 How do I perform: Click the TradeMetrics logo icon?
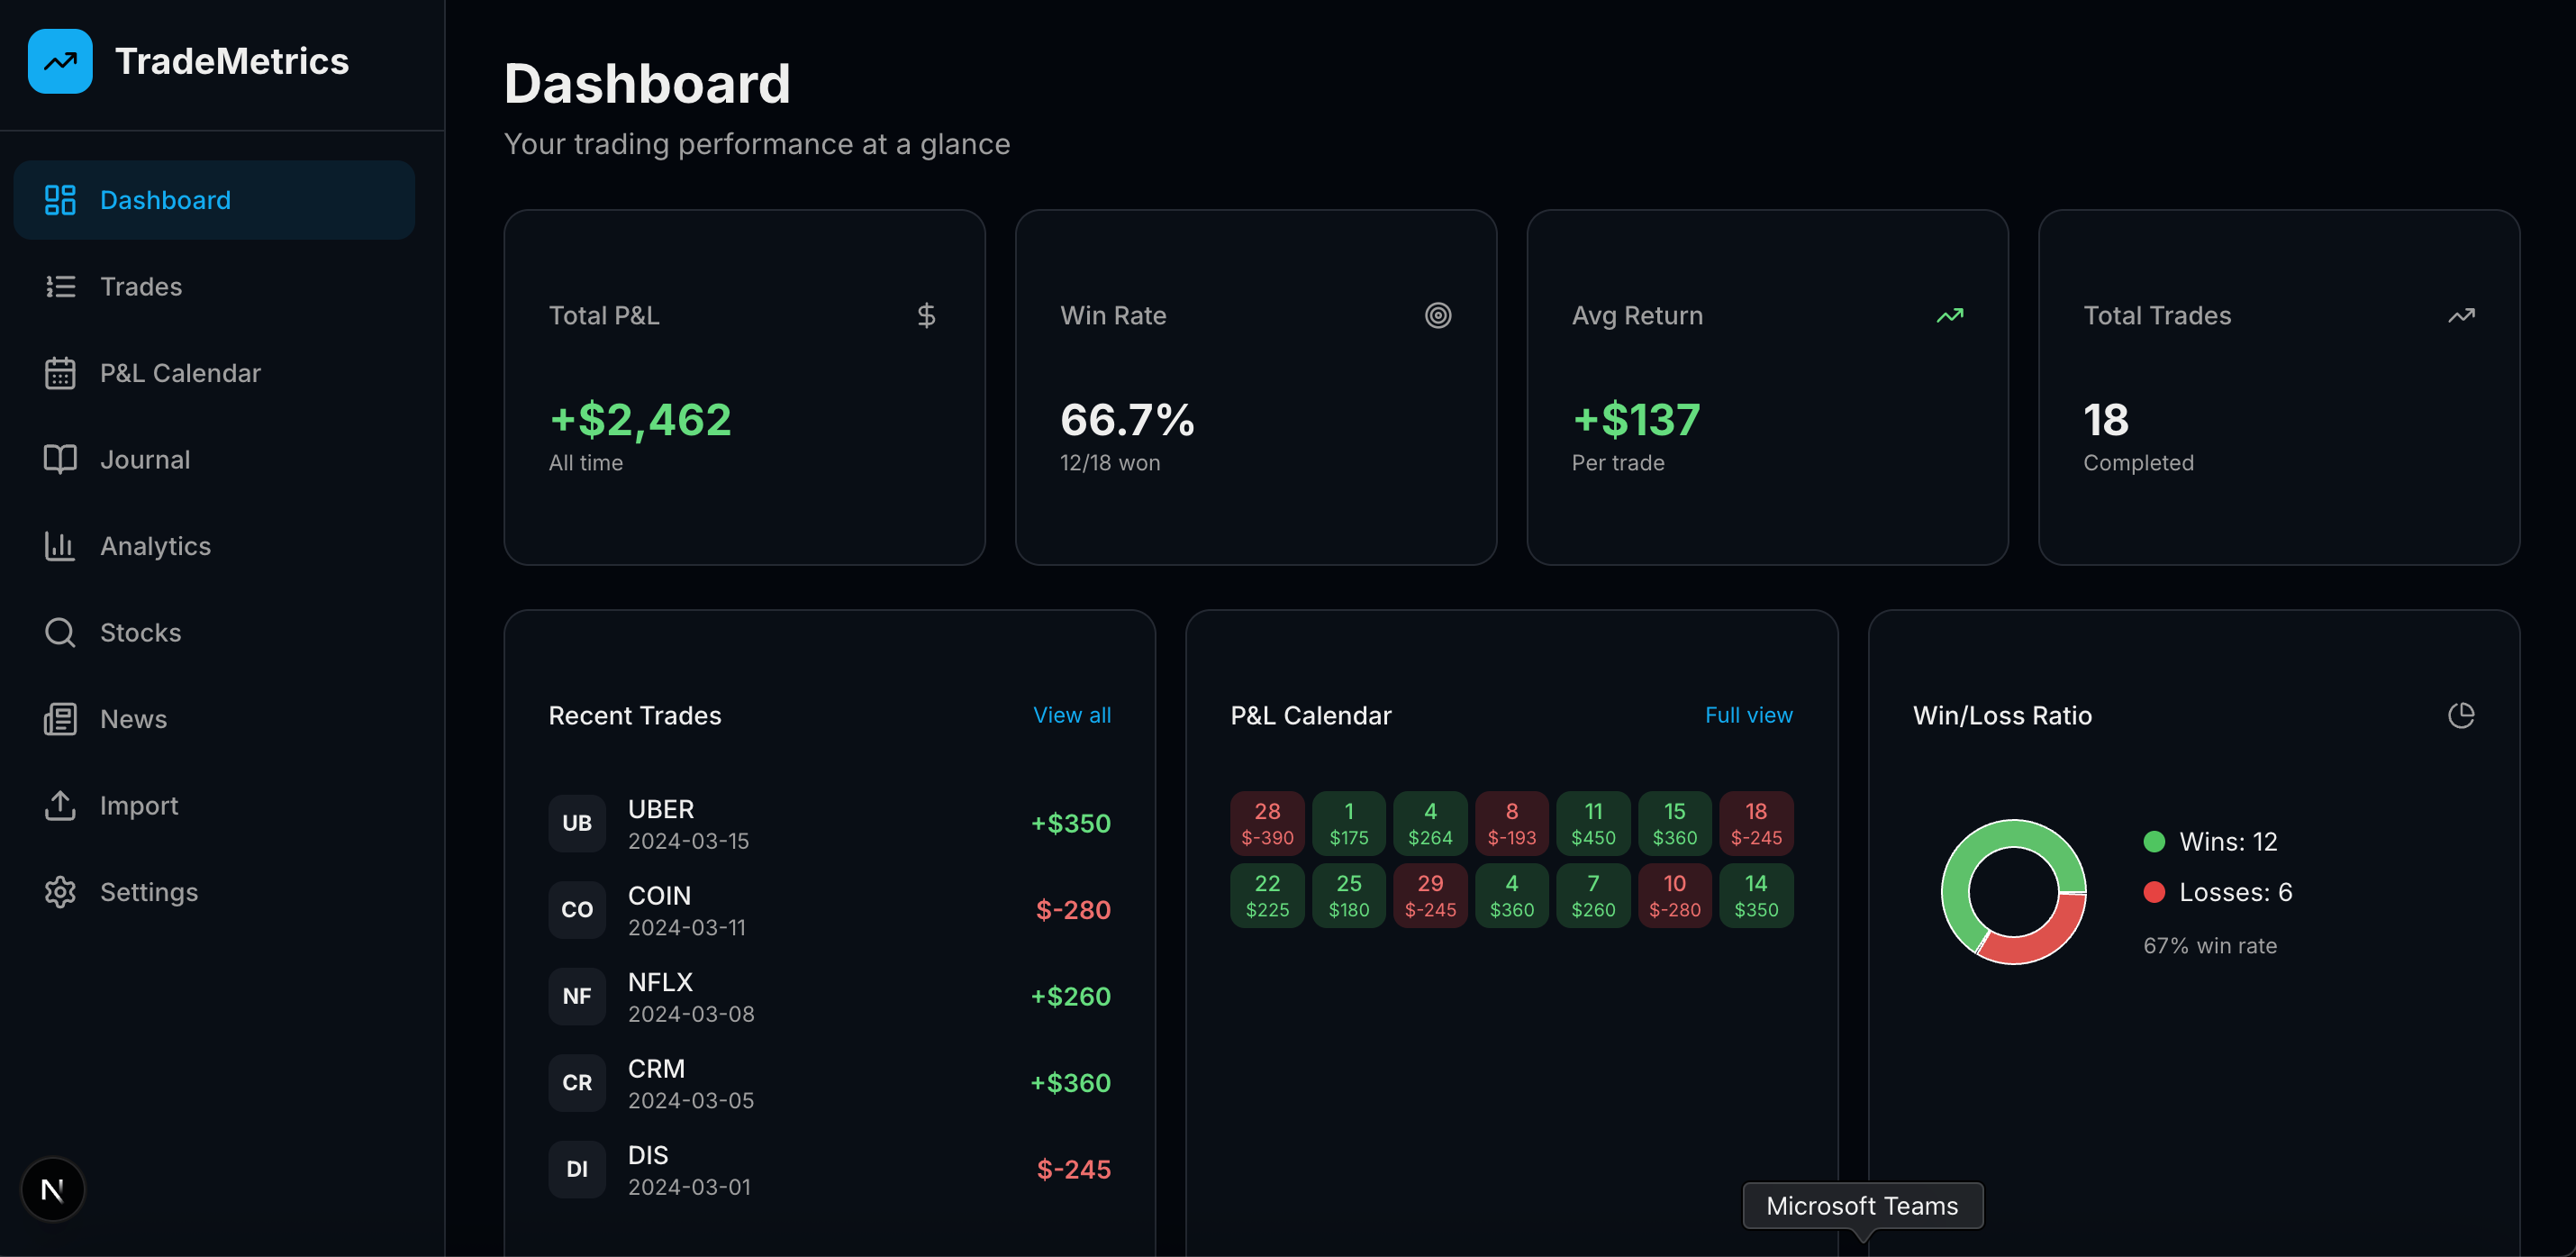click(60, 61)
